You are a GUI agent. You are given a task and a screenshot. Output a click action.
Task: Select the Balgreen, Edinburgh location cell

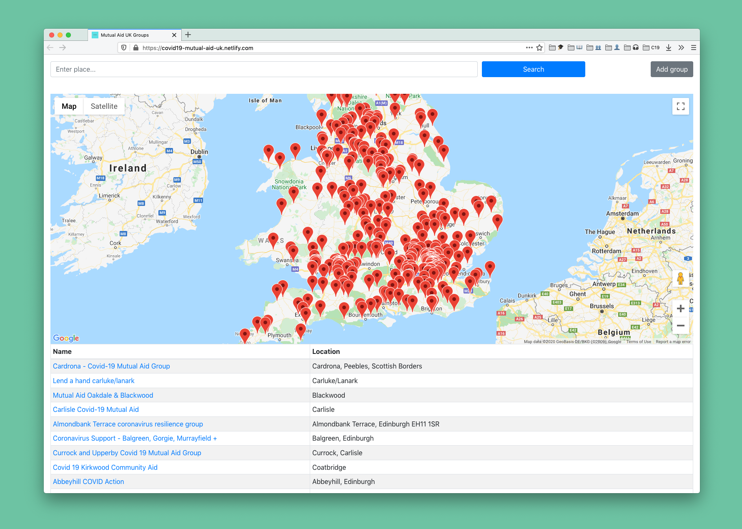click(x=501, y=438)
